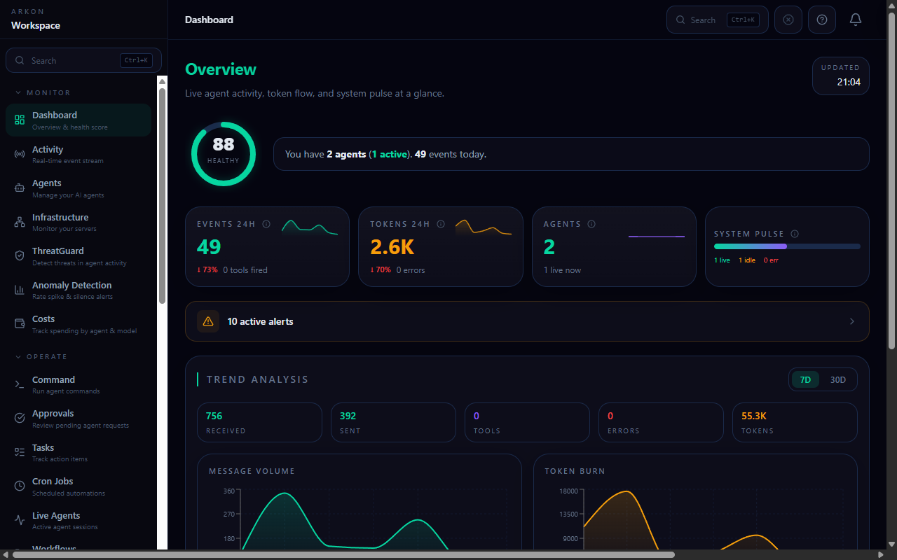Viewport: 897px width, 560px height.
Task: Click the 55.3K Tokens stat tile
Action: pyautogui.click(x=795, y=422)
